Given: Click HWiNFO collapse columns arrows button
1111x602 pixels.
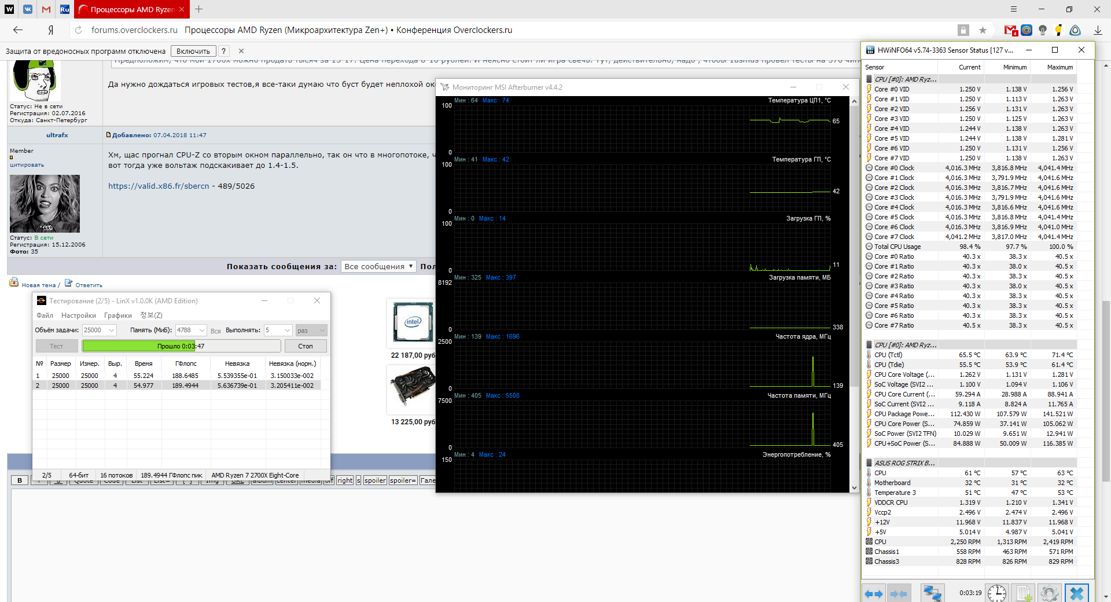Looking at the screenshot, I should [898, 593].
